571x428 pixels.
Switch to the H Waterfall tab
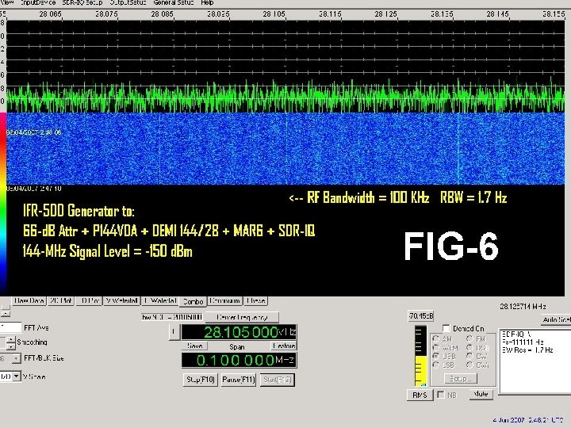click(160, 300)
